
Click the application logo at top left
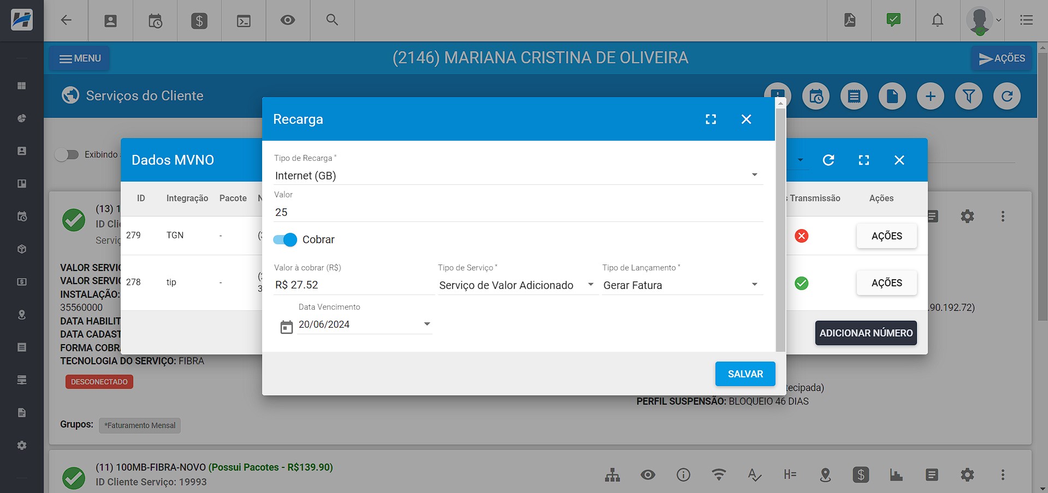(x=22, y=20)
